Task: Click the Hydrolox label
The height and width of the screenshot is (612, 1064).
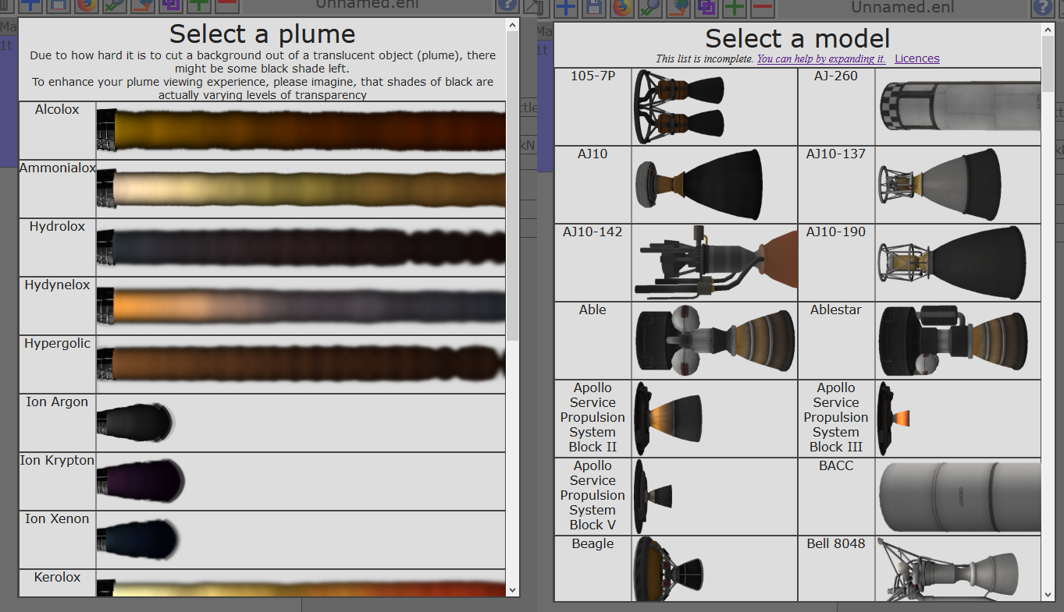Action: tap(57, 227)
